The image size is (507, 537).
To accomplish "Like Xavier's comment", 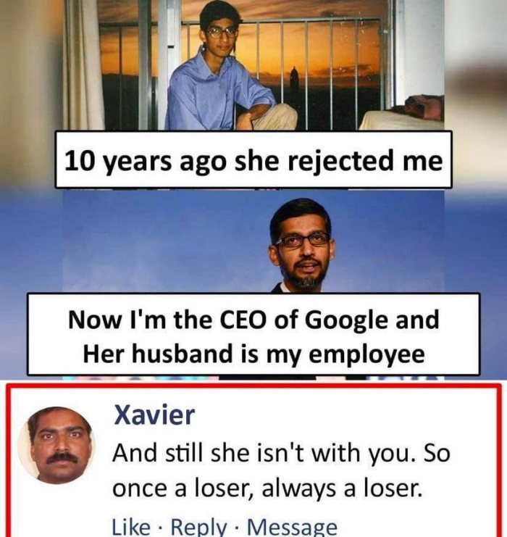I will pos(131,527).
